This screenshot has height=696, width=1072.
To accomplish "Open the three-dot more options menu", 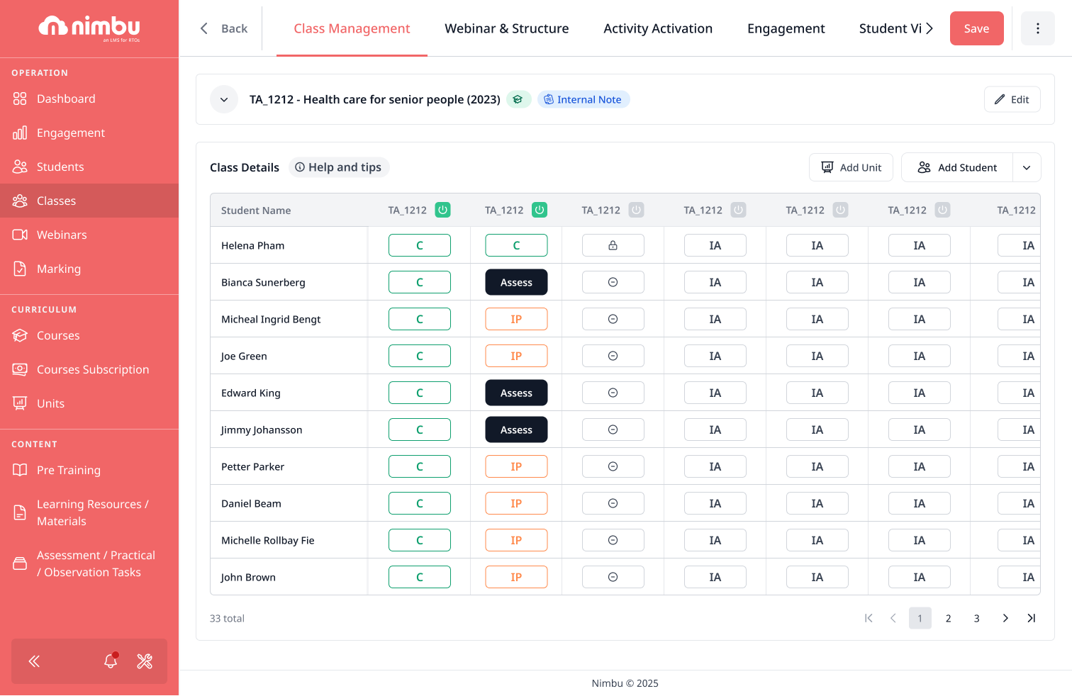I will click(1038, 28).
